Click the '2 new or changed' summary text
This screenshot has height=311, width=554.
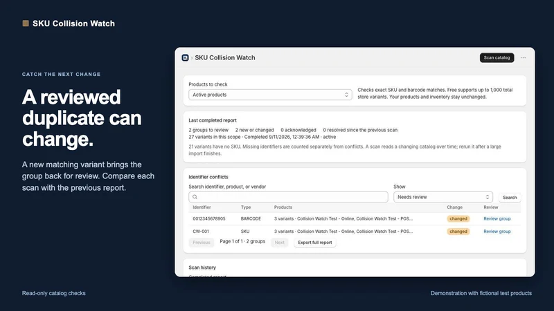[254, 130]
